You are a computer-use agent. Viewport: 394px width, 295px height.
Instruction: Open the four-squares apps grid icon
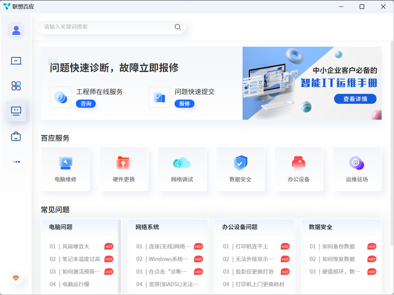pyautogui.click(x=16, y=86)
